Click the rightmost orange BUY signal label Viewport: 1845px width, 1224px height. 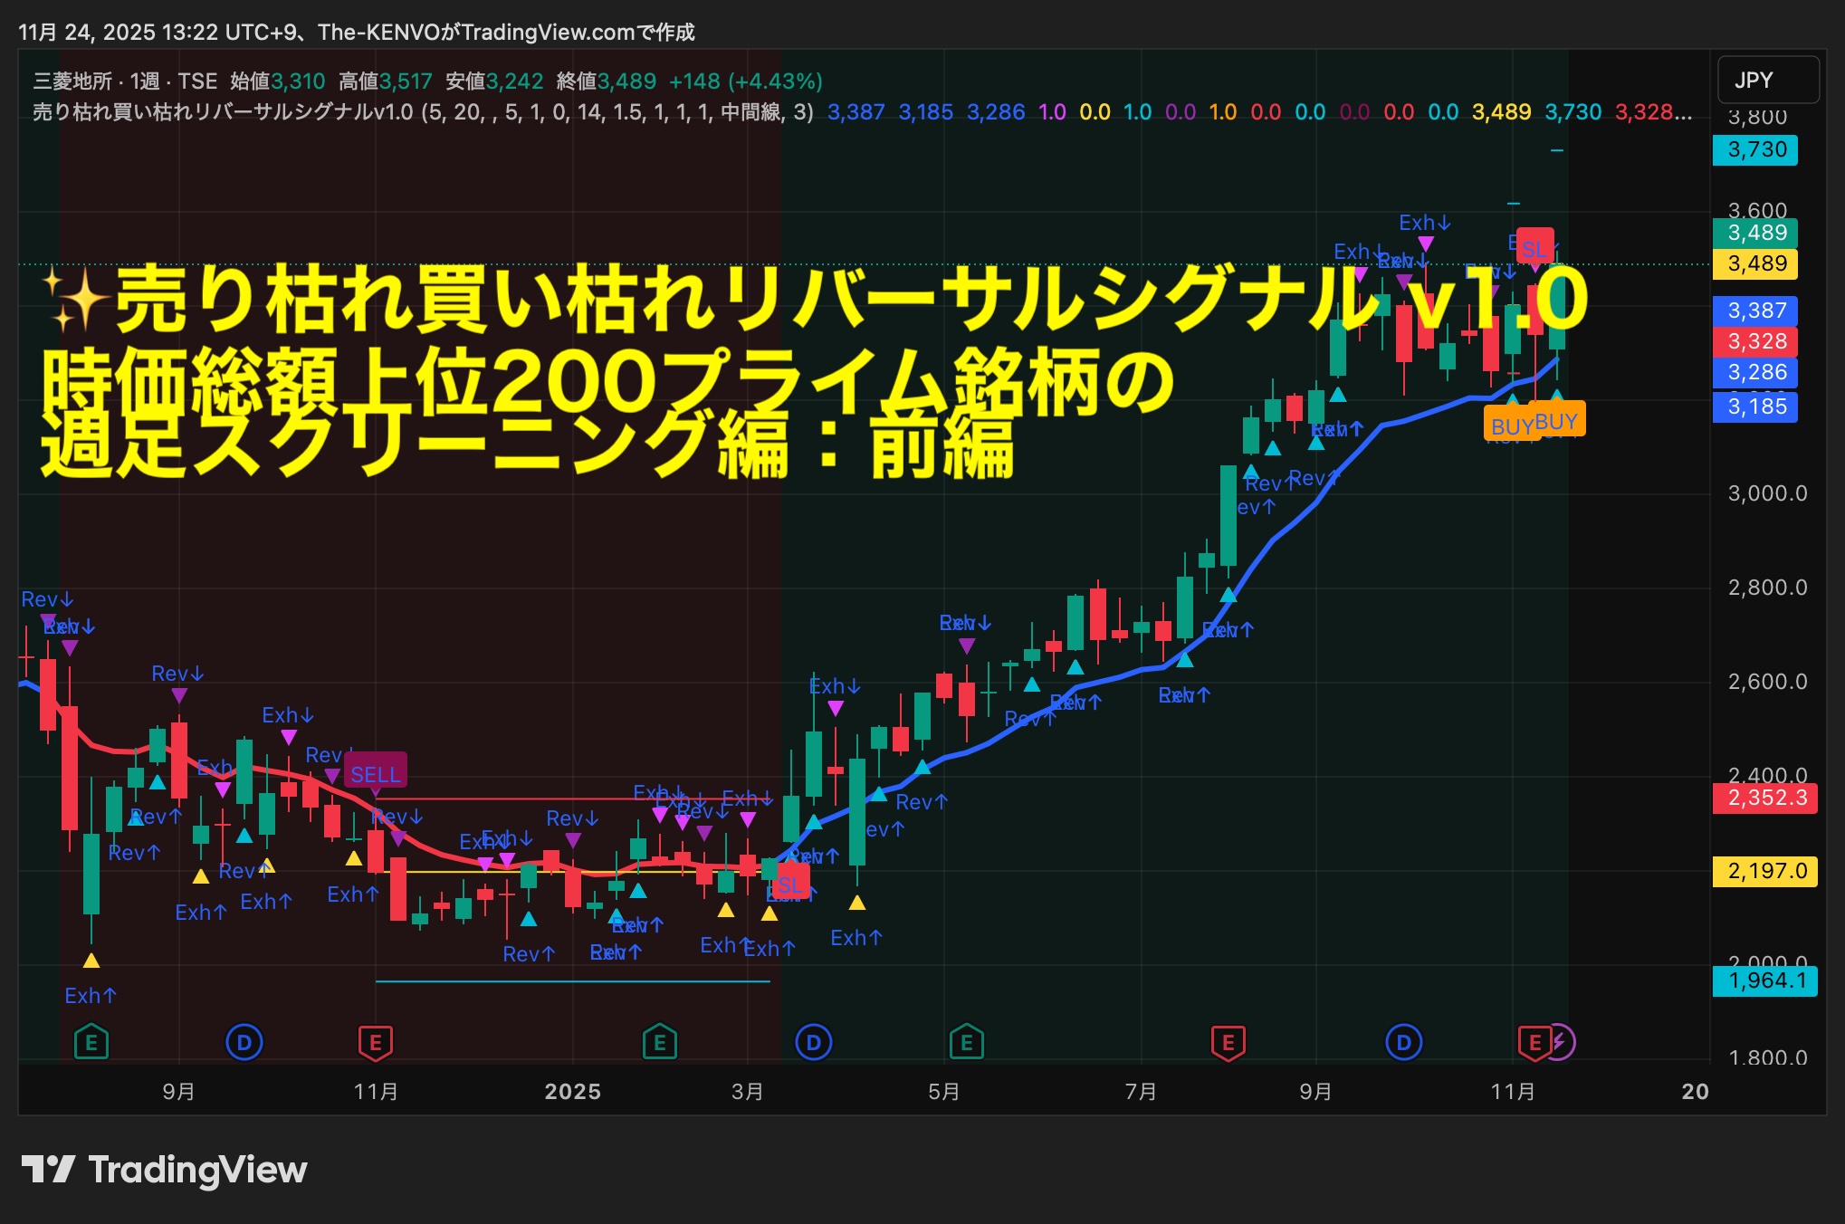pos(1557,421)
